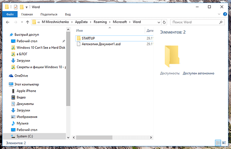Click the Word segment in the address bar
The height and width of the screenshot is (149, 231).
click(x=137, y=22)
